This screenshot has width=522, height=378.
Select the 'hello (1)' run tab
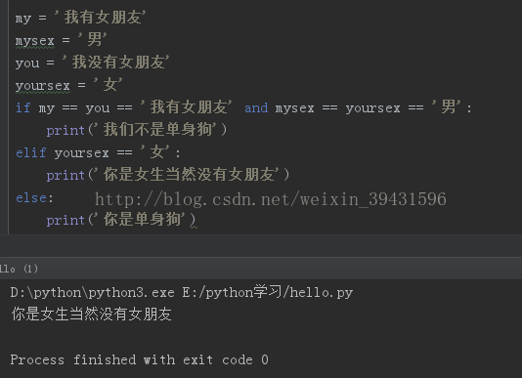click(19, 269)
